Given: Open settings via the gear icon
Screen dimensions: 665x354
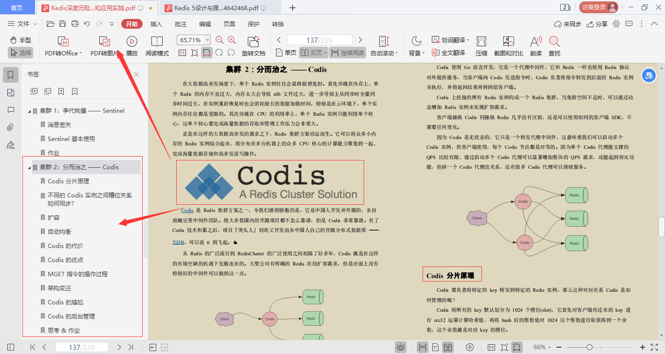Looking at the screenshot, I should point(616,24).
